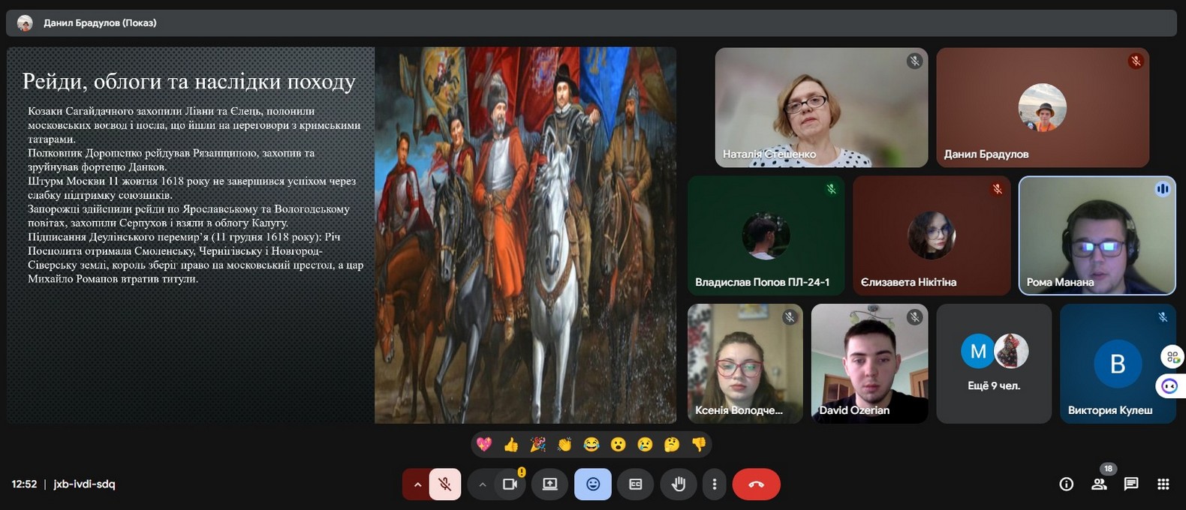Image resolution: width=1186 pixels, height=510 pixels.
Task: Start presenting your screen
Action: tap(549, 484)
